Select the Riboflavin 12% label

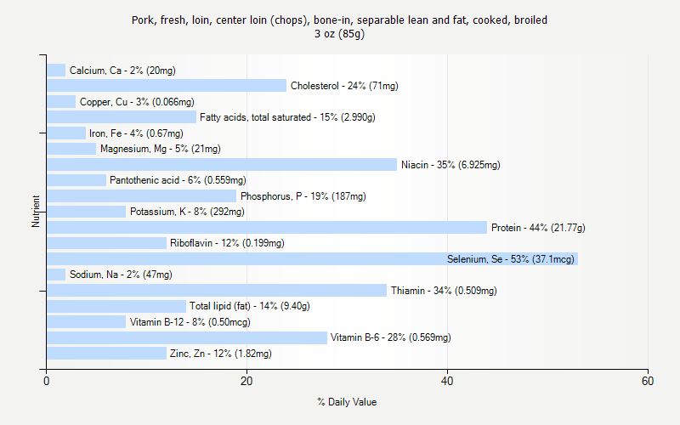click(x=227, y=243)
